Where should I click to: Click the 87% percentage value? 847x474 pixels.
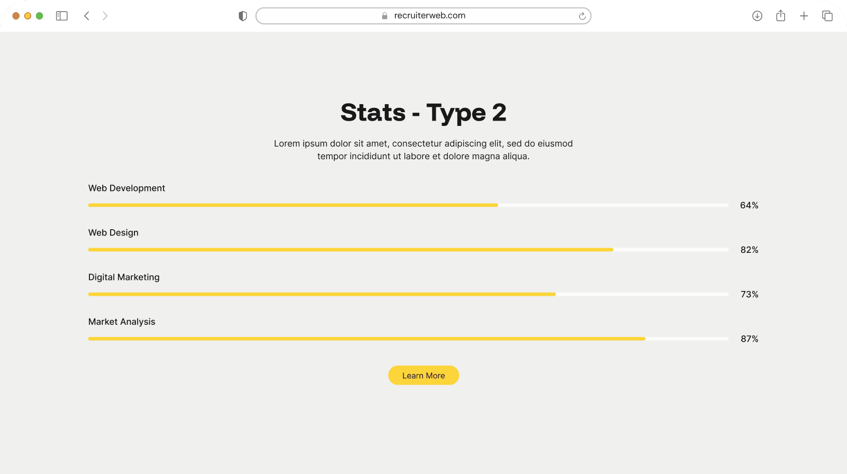pyautogui.click(x=749, y=339)
